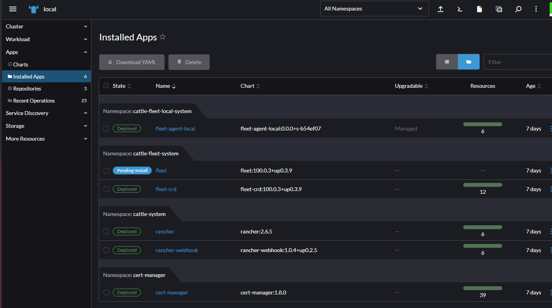
Task: Download the kubeconfig file icon
Action: 479,9
